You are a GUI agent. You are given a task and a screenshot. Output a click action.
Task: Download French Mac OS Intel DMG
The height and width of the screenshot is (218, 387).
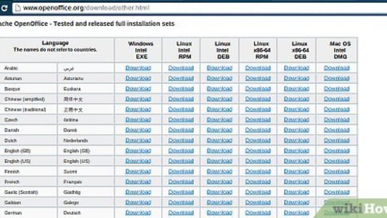click(x=337, y=181)
